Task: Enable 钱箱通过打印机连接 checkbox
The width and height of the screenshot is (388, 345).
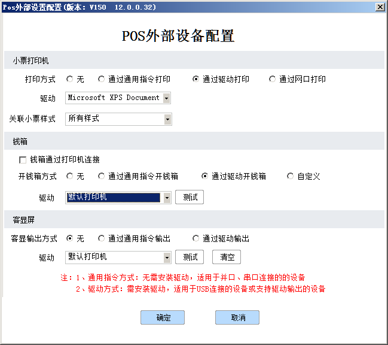Action: (23, 160)
